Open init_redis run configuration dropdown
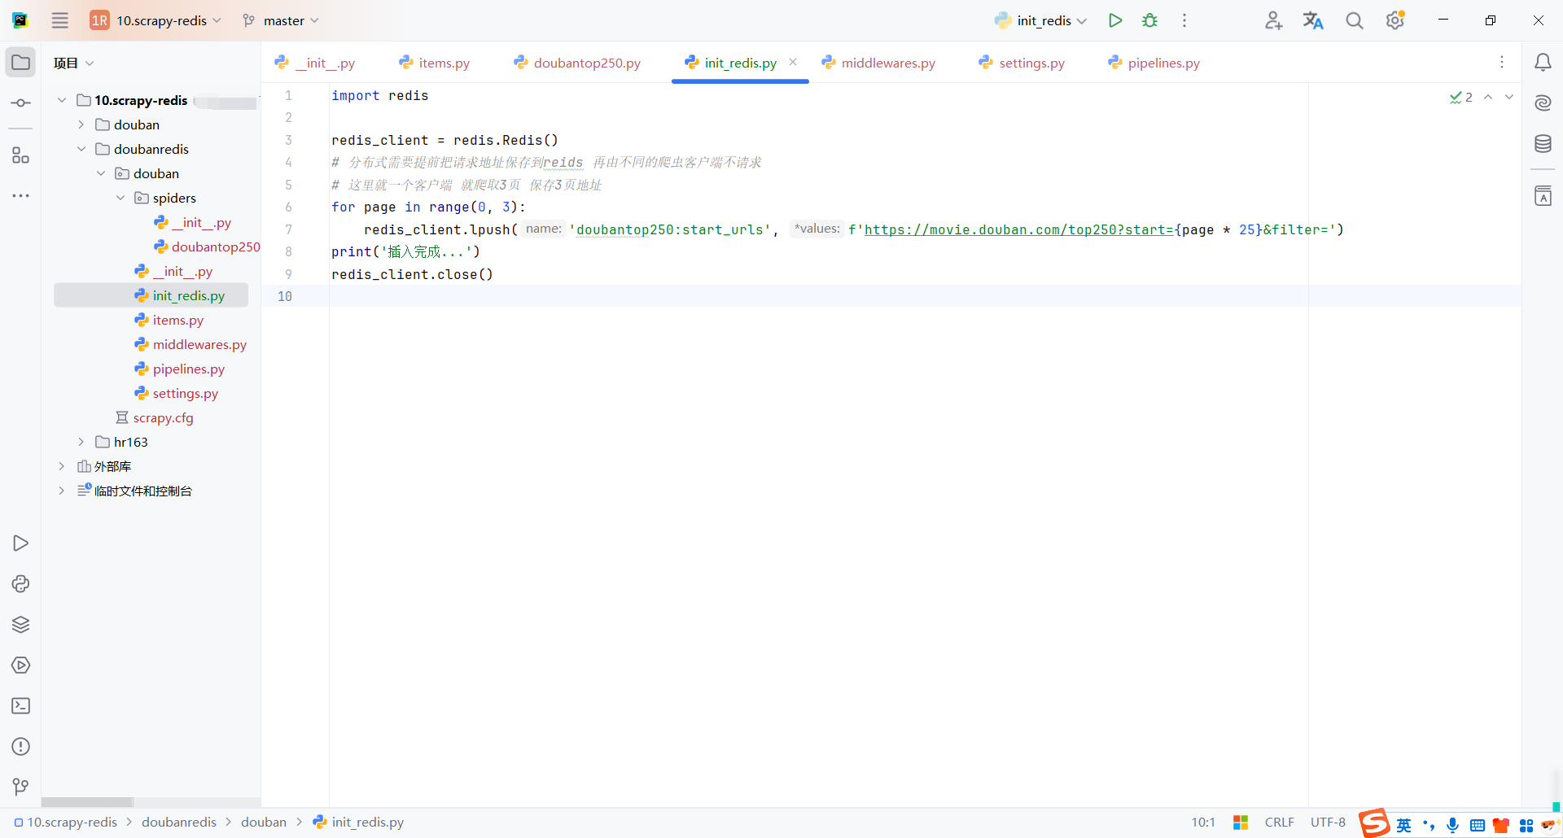Screen dimensions: 1563x838 [1041, 20]
